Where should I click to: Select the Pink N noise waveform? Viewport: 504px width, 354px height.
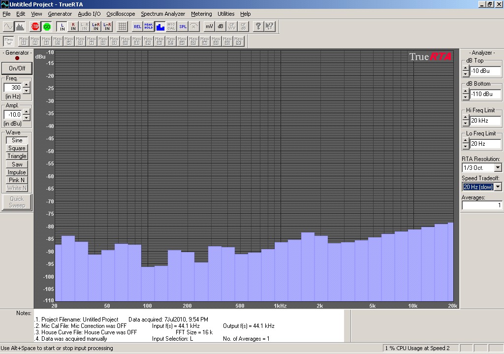click(17, 180)
